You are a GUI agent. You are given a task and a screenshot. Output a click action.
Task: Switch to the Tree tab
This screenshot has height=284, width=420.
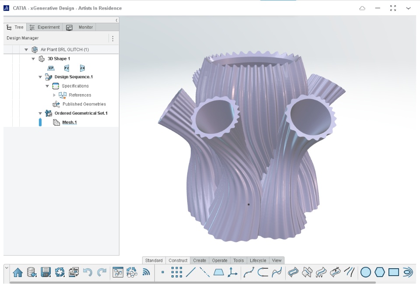click(x=15, y=27)
